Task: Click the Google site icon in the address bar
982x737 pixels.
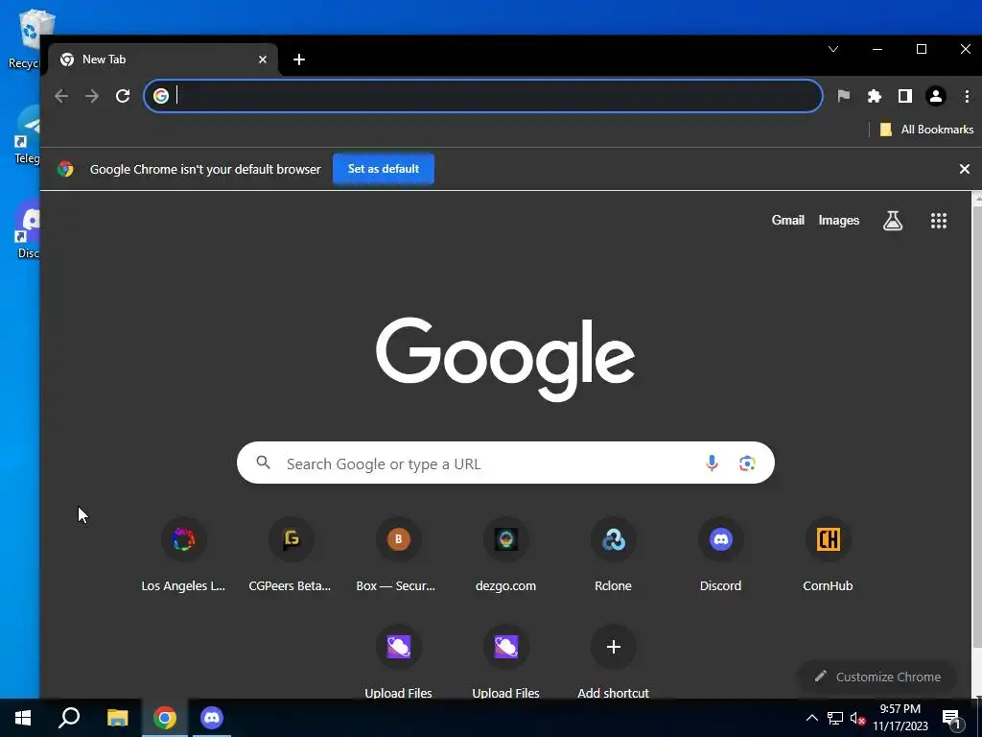Action: [161, 96]
